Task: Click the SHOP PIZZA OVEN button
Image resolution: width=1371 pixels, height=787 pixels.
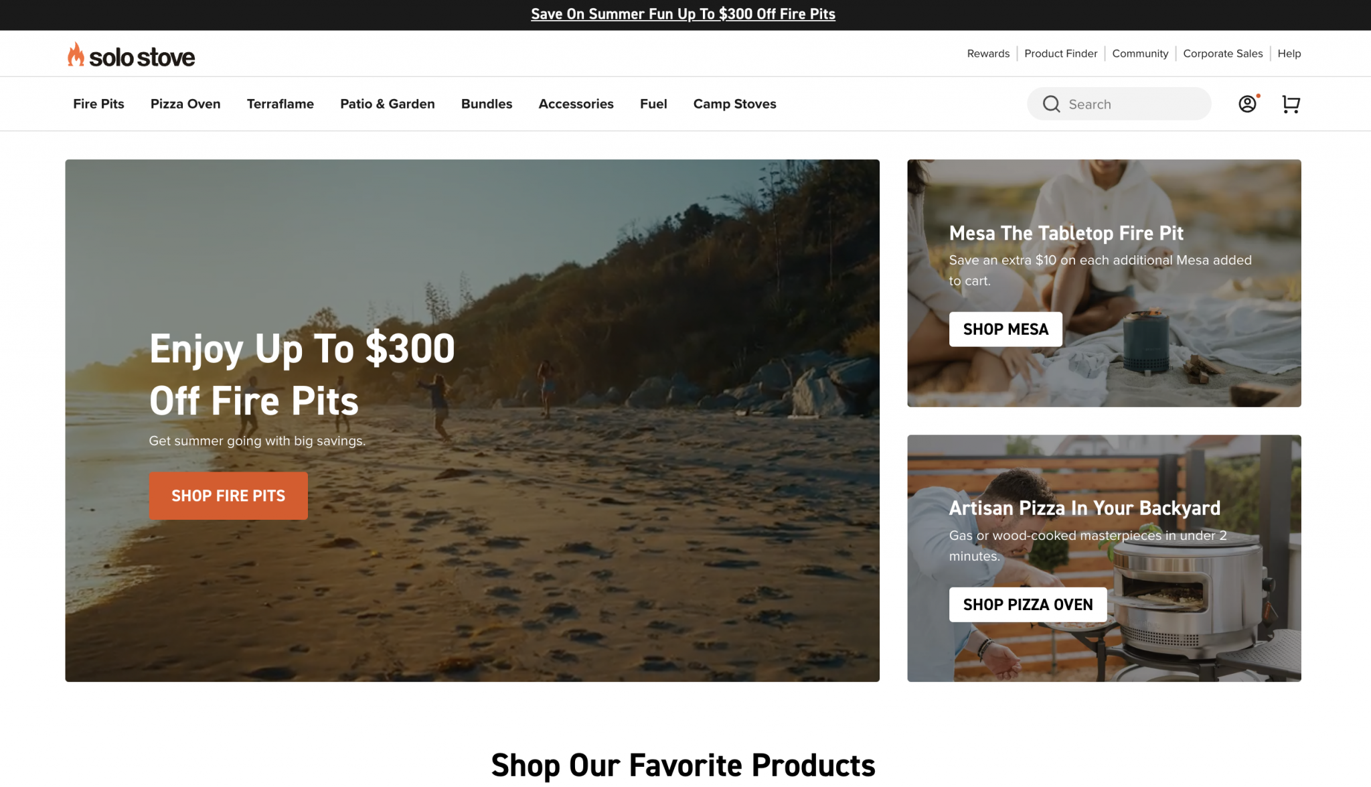Action: click(1028, 604)
